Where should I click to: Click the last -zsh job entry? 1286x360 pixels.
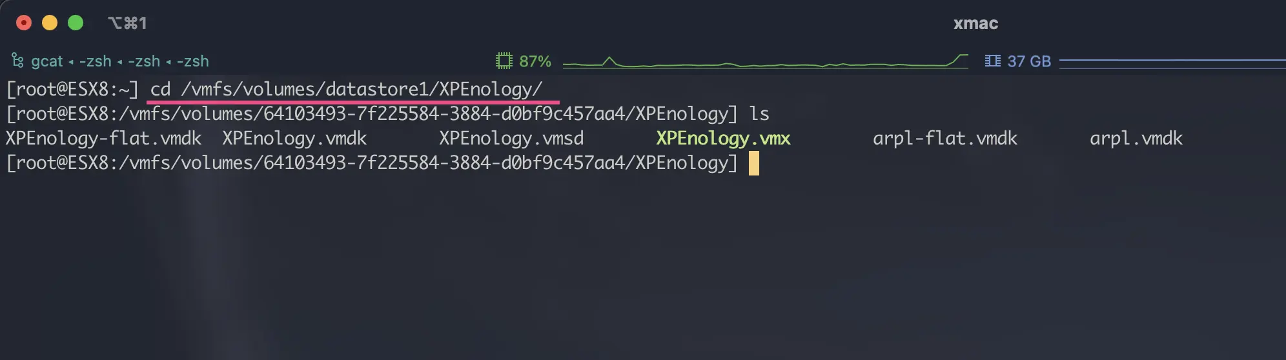(x=192, y=61)
